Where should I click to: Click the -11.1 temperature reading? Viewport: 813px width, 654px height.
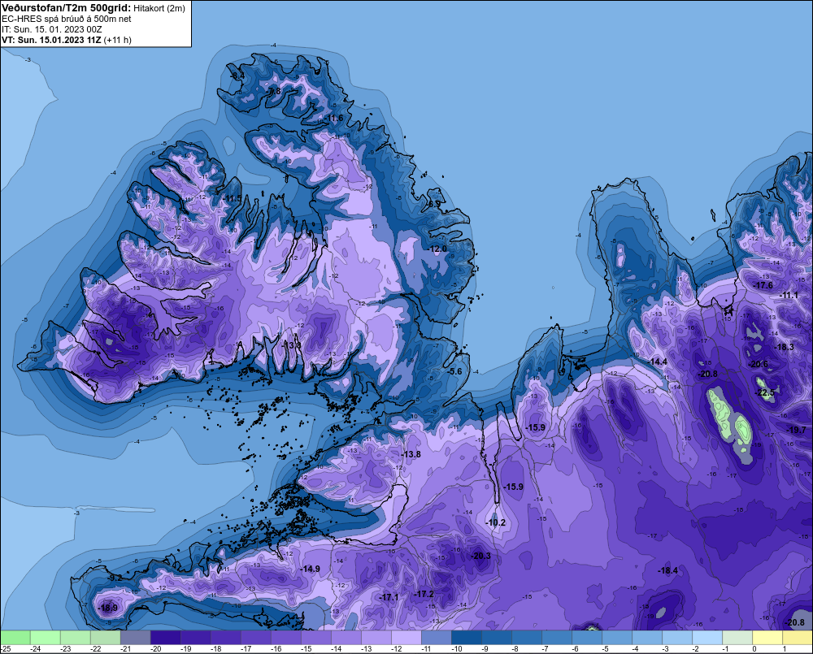[789, 295]
